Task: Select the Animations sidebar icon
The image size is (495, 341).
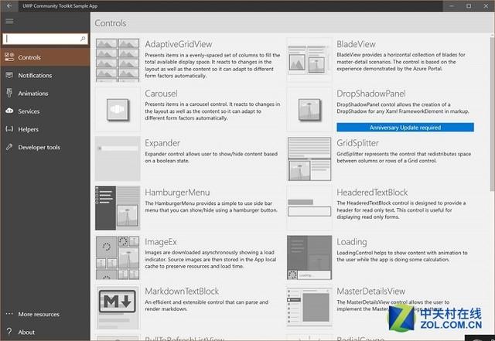Action: click(9, 94)
